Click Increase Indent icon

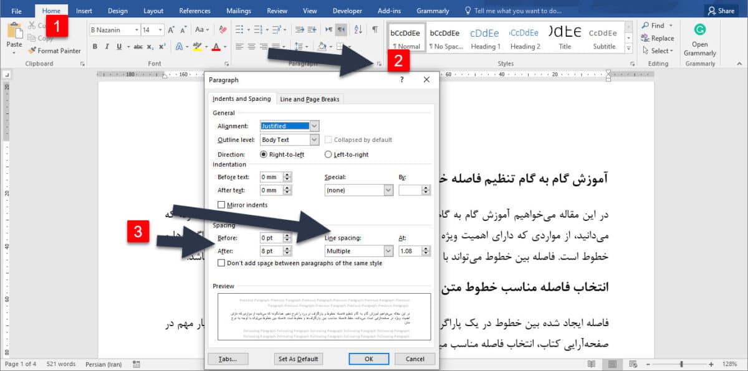pos(312,30)
